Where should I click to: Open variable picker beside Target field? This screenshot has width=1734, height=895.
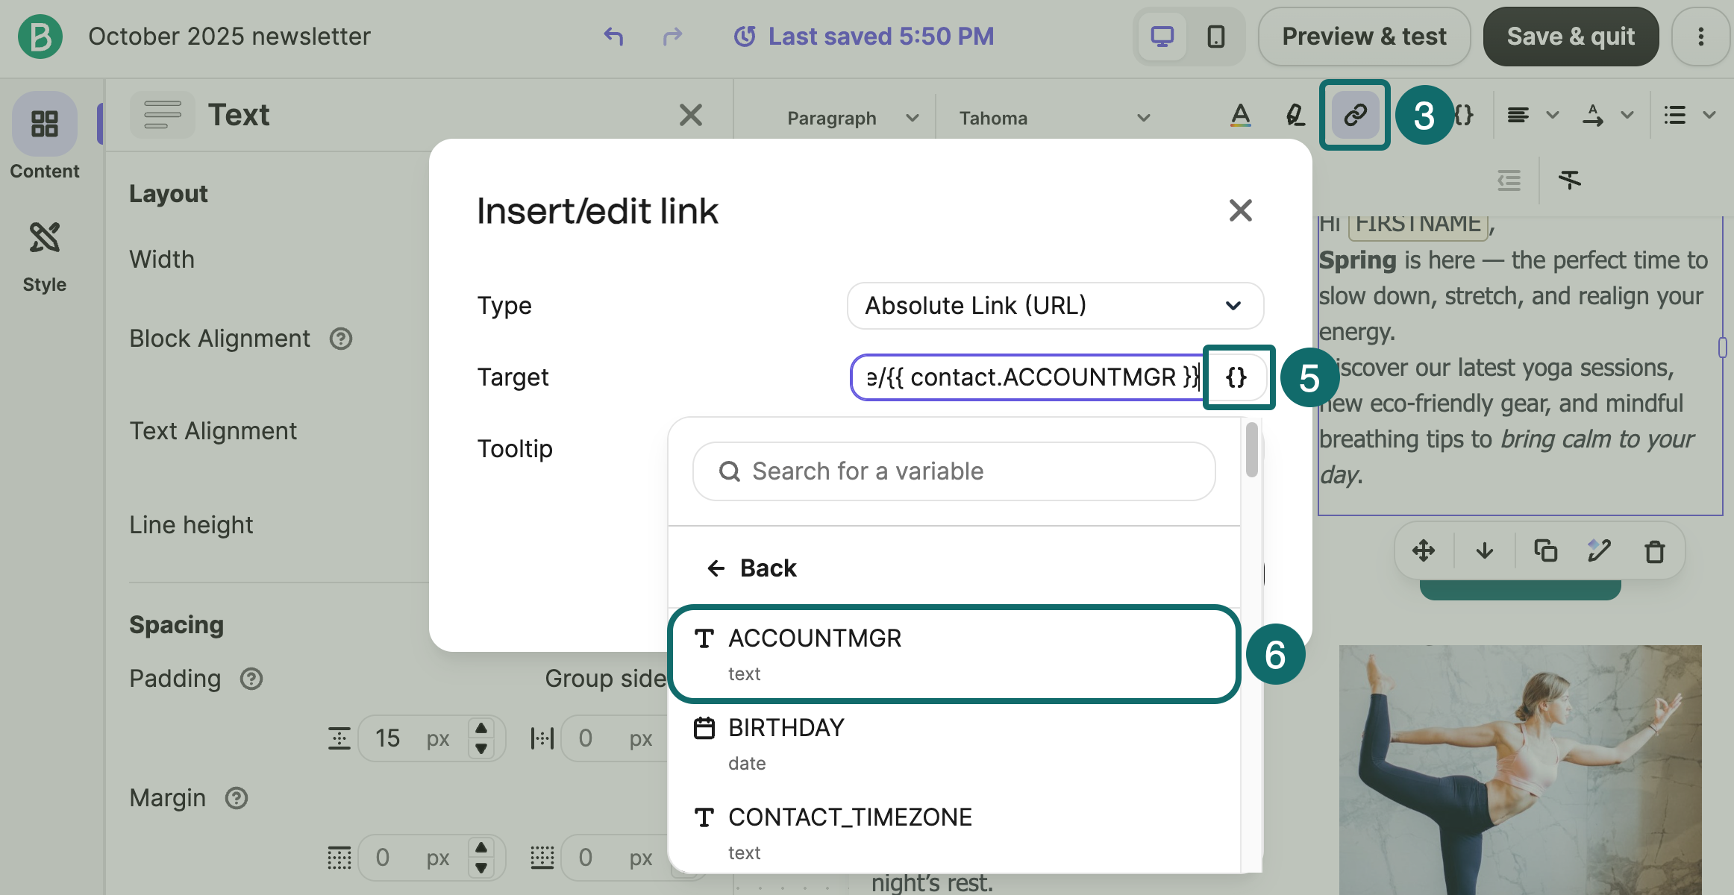pyautogui.click(x=1236, y=377)
